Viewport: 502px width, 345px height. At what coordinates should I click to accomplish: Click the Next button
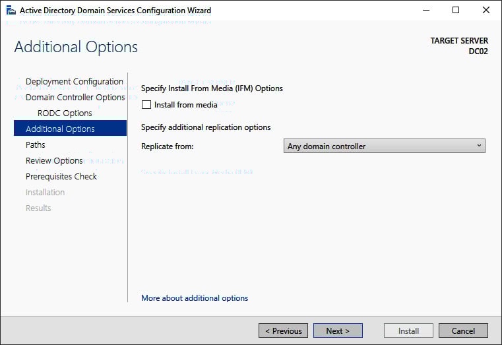[x=338, y=330]
